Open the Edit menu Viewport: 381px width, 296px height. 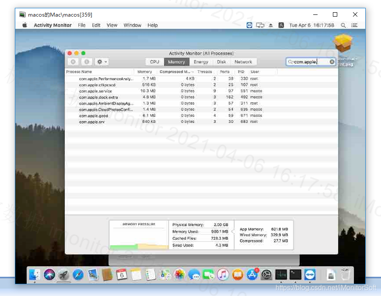pos(96,25)
